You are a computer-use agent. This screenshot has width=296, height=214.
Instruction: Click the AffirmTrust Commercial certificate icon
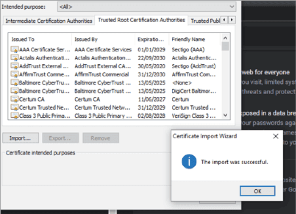[14, 74]
